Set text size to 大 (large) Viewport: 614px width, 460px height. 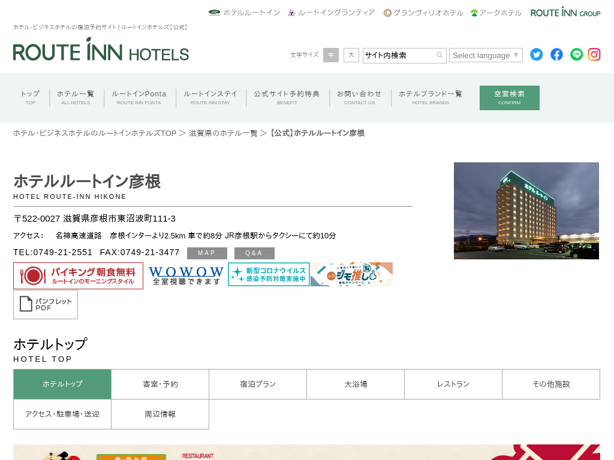point(351,55)
